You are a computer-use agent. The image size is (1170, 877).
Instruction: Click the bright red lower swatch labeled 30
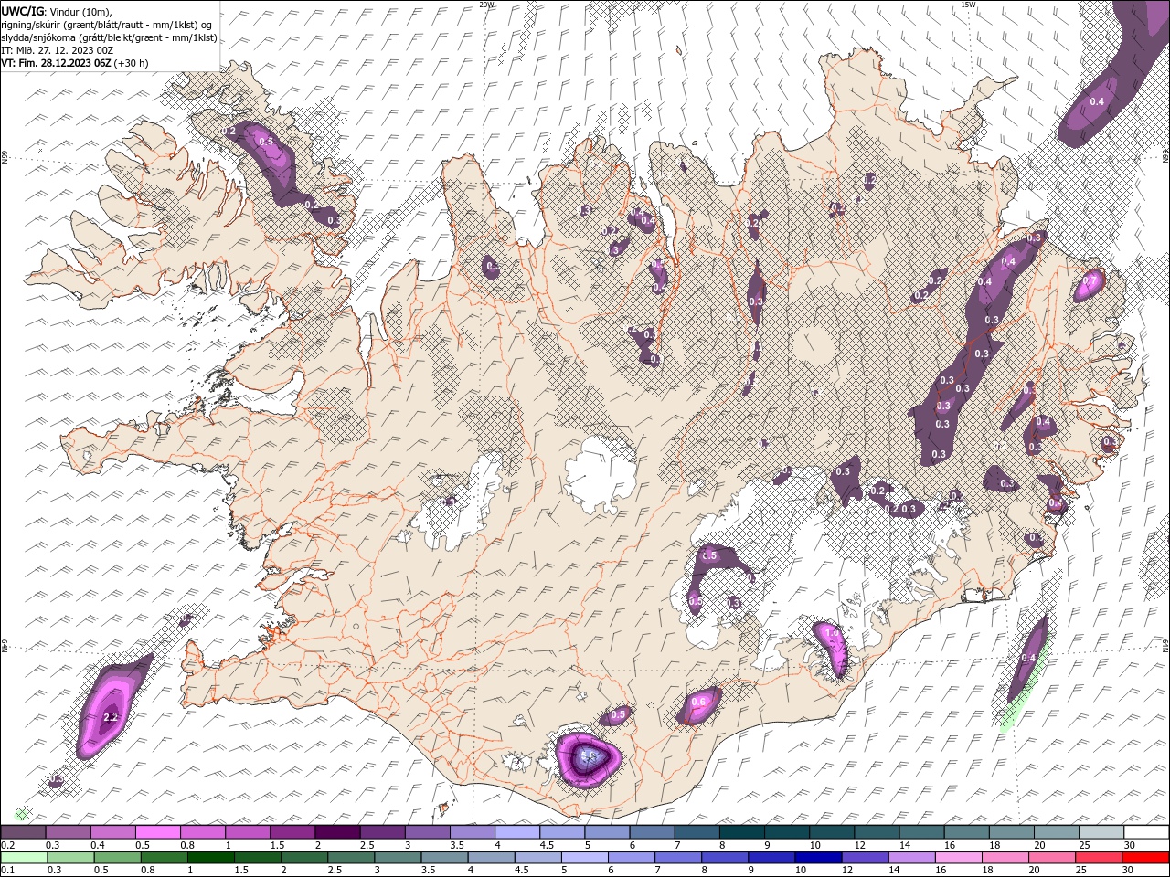coord(1146,857)
